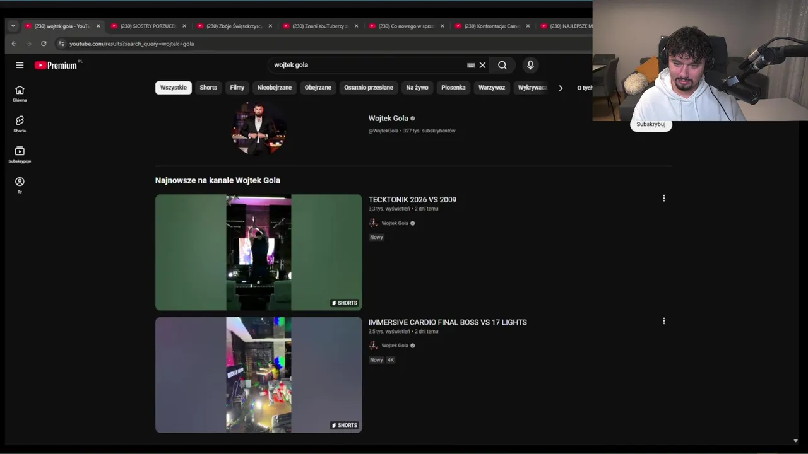Select the Ostatnio przesłane filter chip

coord(369,88)
